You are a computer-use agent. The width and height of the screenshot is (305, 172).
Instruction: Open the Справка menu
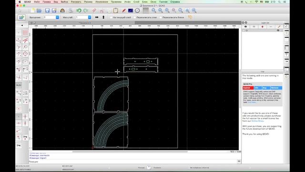point(175,2)
